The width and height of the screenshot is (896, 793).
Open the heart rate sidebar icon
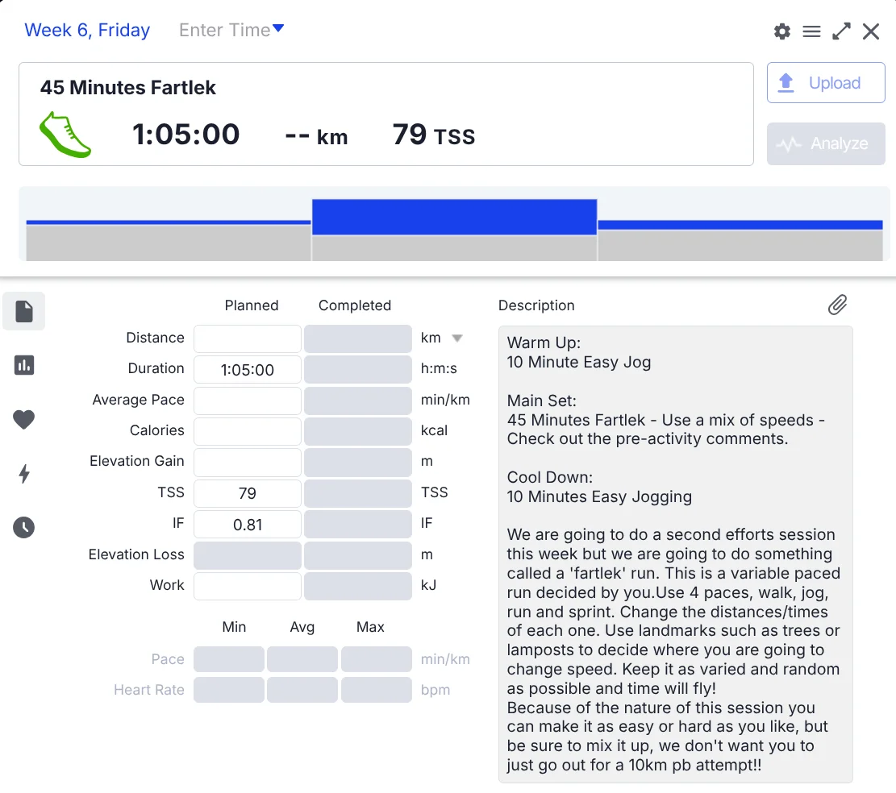(x=24, y=419)
